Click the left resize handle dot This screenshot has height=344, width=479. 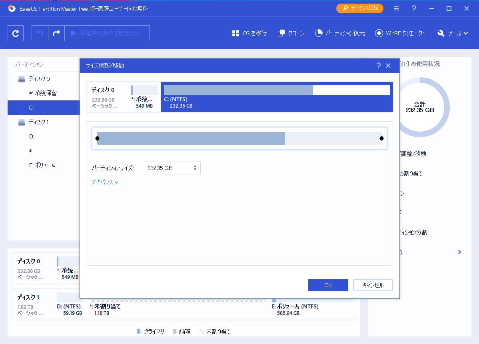[98, 138]
